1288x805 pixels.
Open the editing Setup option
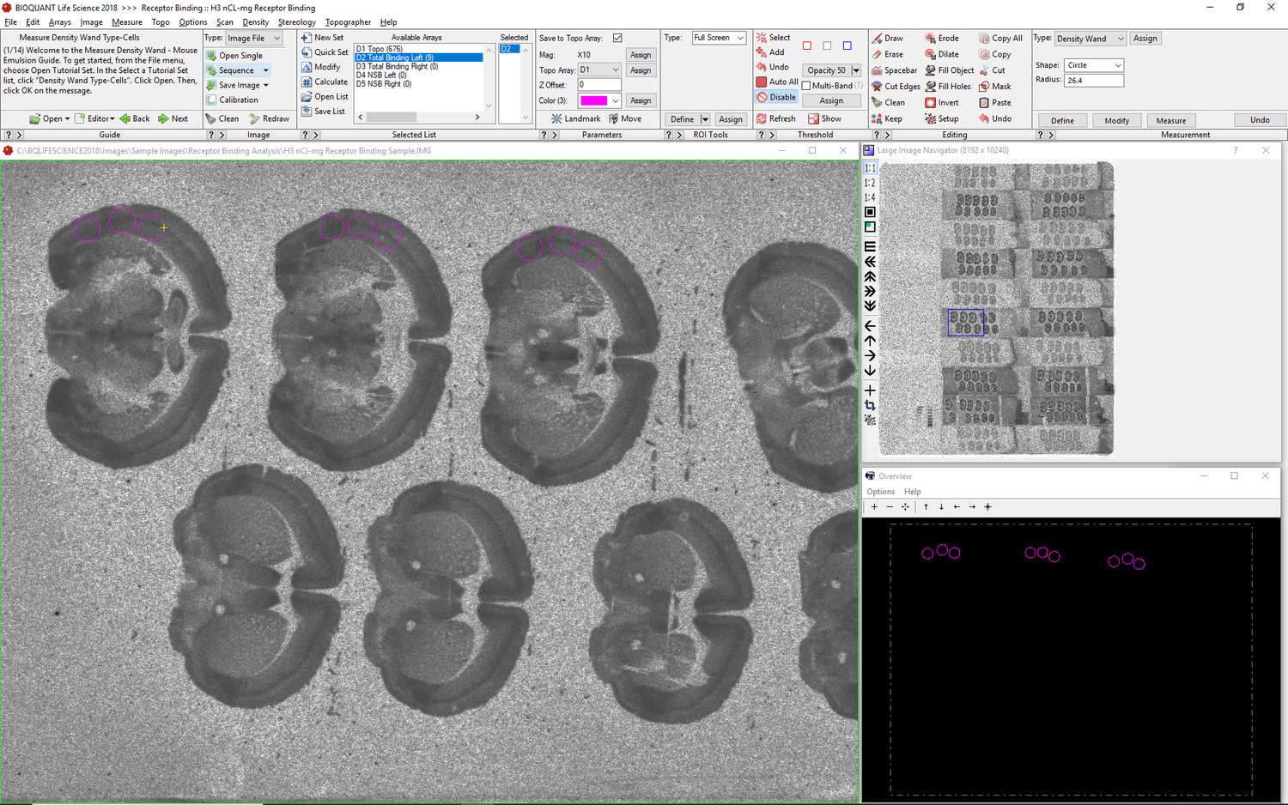click(x=942, y=119)
